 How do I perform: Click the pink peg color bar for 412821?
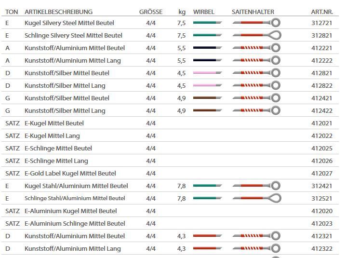207,73
